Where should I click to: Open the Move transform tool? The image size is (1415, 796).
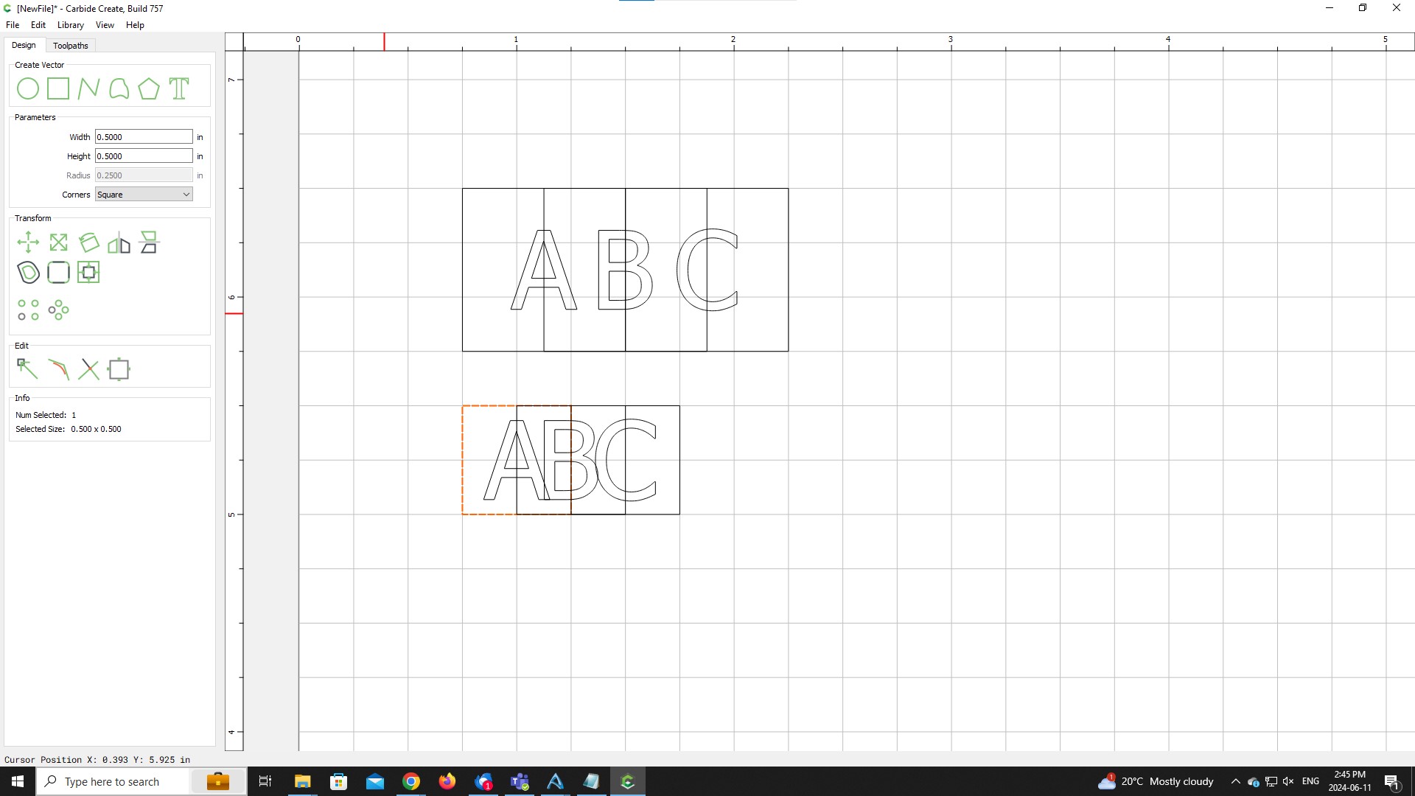coord(28,242)
